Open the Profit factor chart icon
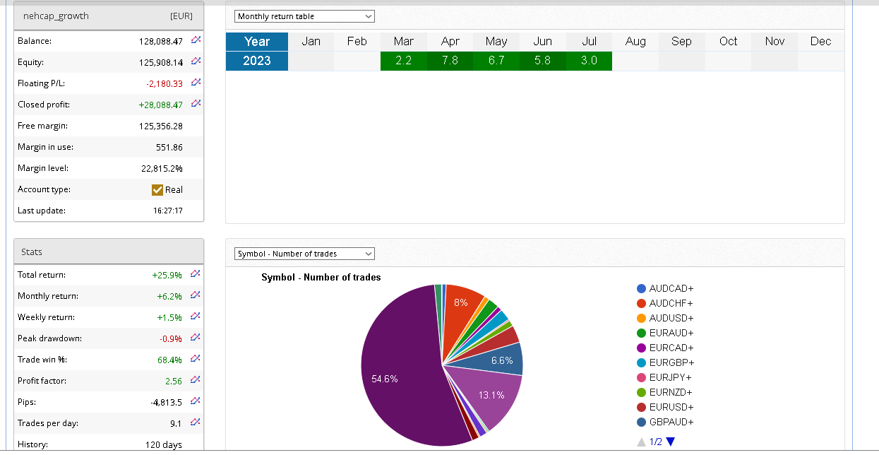The image size is (879, 455). (x=196, y=380)
